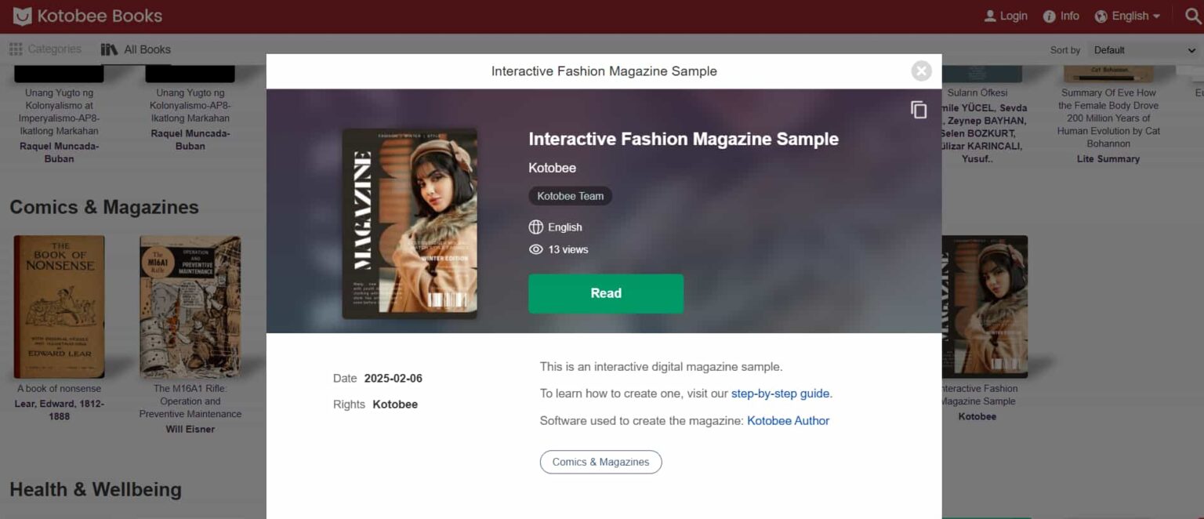
Task: Open the Sort by Default dropdown
Action: 1141,49
